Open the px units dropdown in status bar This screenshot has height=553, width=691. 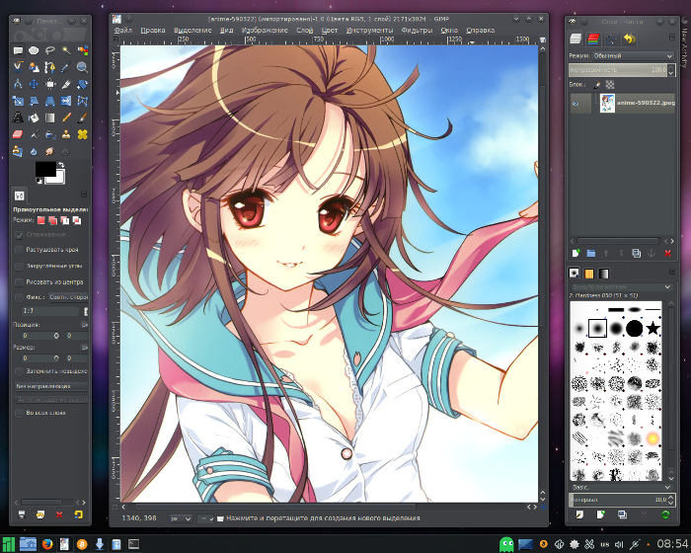tap(181, 519)
